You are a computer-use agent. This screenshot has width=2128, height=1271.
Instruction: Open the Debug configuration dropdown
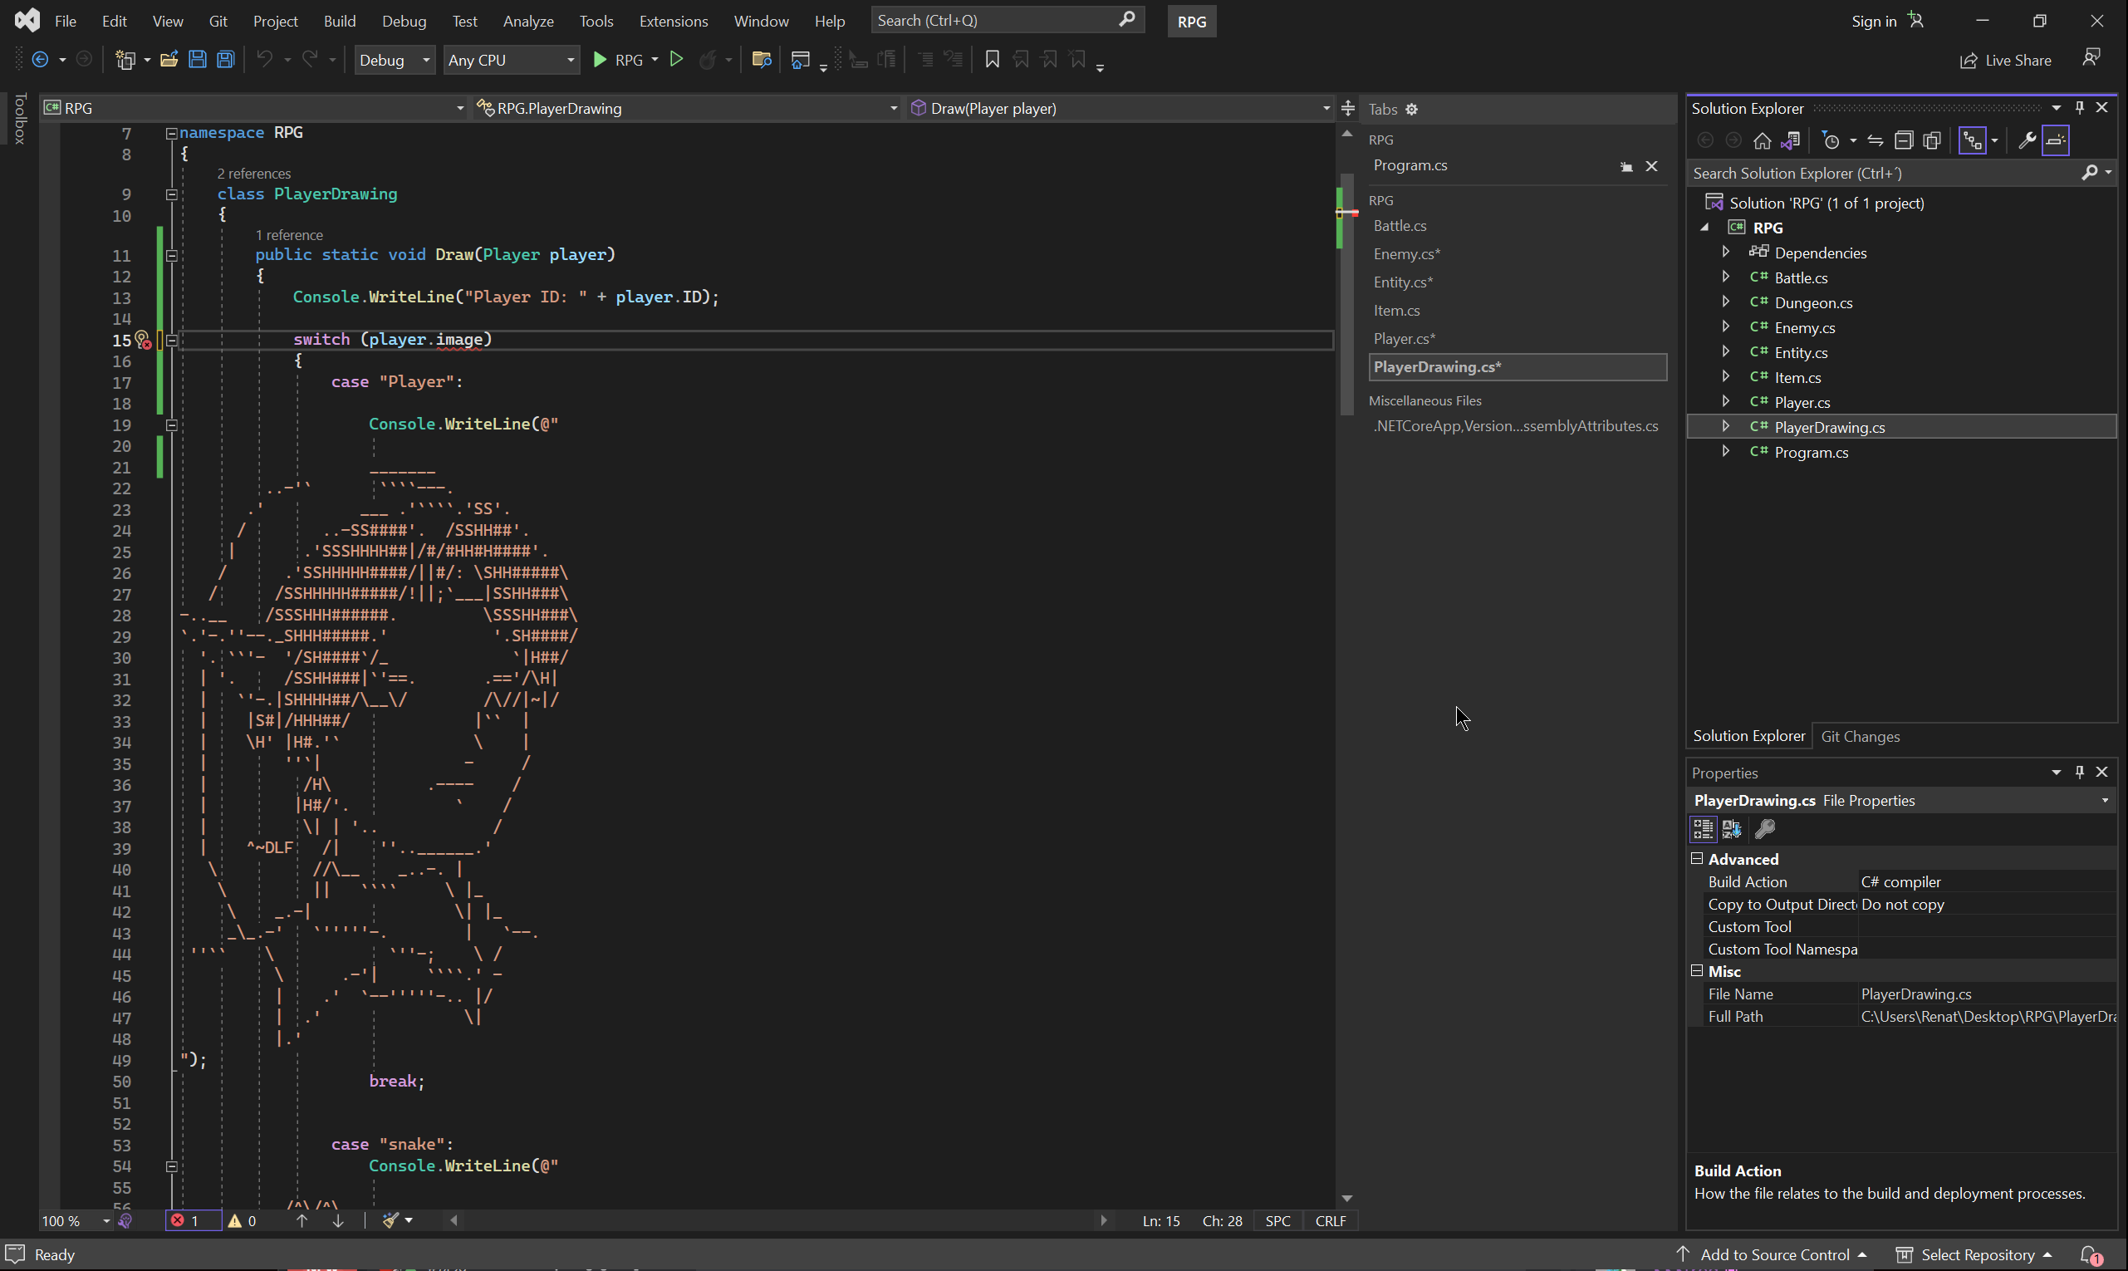point(394,60)
